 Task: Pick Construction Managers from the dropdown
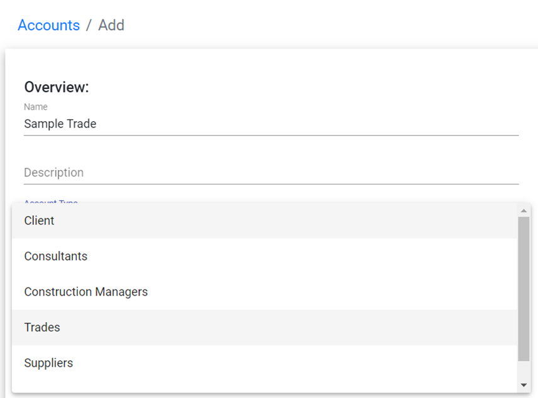85,292
